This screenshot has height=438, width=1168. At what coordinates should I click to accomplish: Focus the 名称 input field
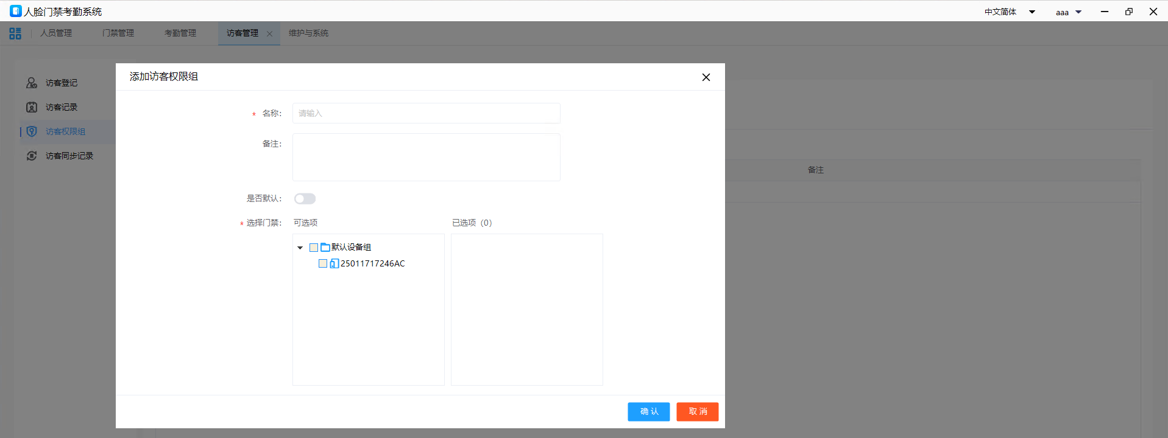[426, 113]
